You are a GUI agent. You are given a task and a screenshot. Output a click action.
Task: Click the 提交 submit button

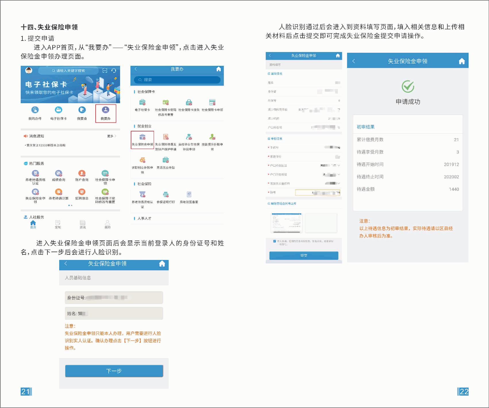point(304,255)
